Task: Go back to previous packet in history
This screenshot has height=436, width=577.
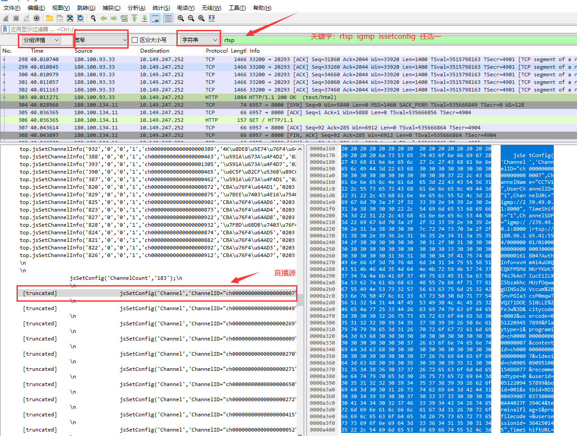Action: point(104,18)
